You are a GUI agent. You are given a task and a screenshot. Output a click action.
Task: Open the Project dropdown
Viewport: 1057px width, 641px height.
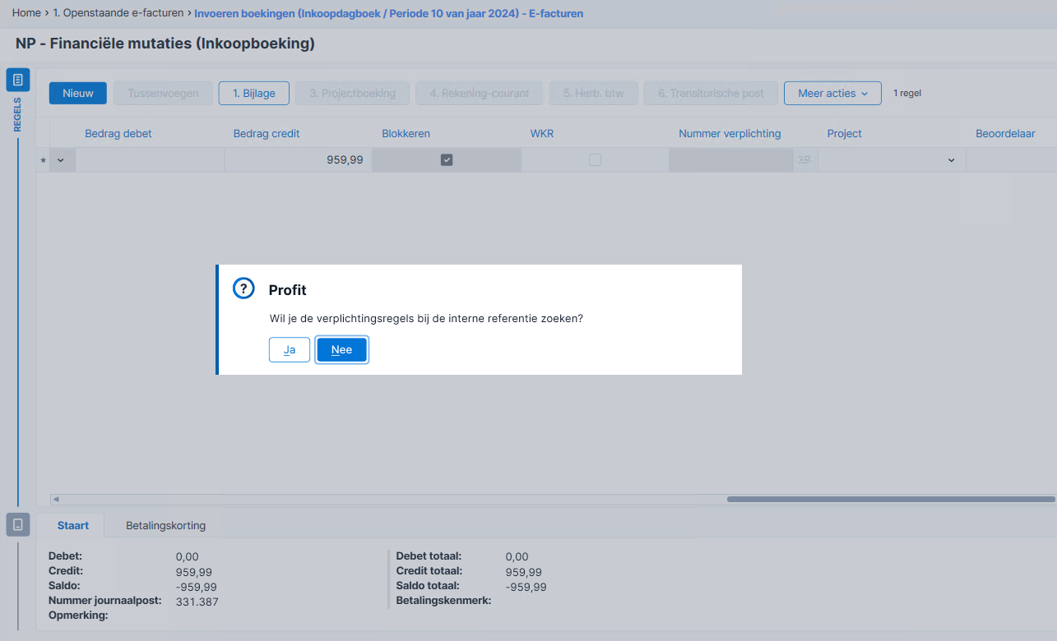[892, 160]
